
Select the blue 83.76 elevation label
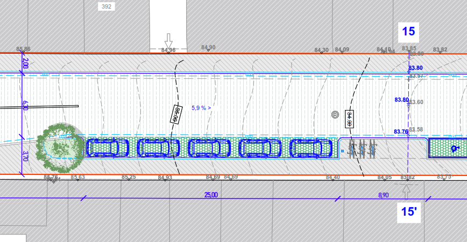pos(401,131)
